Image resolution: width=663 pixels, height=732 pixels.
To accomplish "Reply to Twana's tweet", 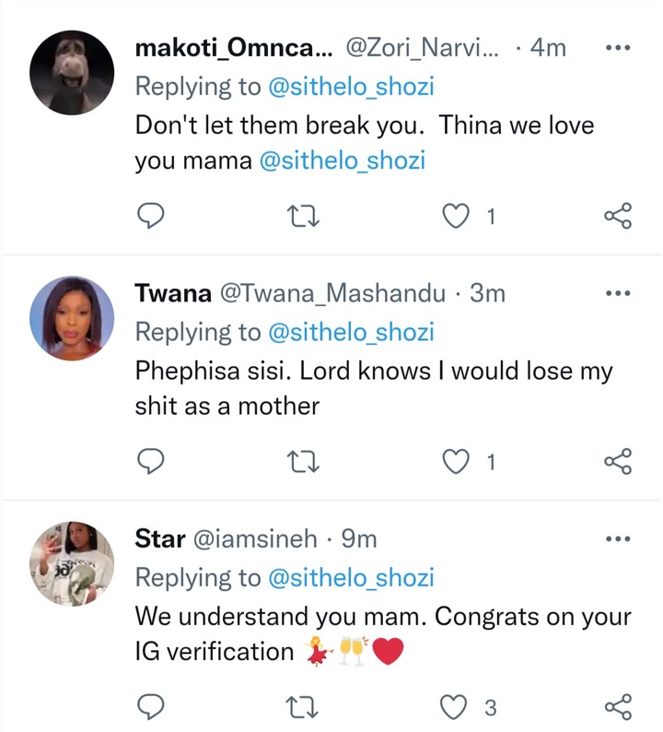I will (x=150, y=461).
